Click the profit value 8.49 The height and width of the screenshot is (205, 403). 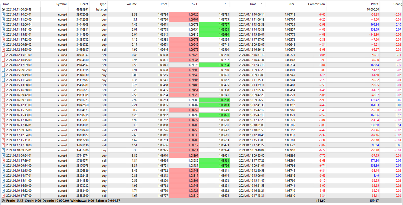point(376,175)
